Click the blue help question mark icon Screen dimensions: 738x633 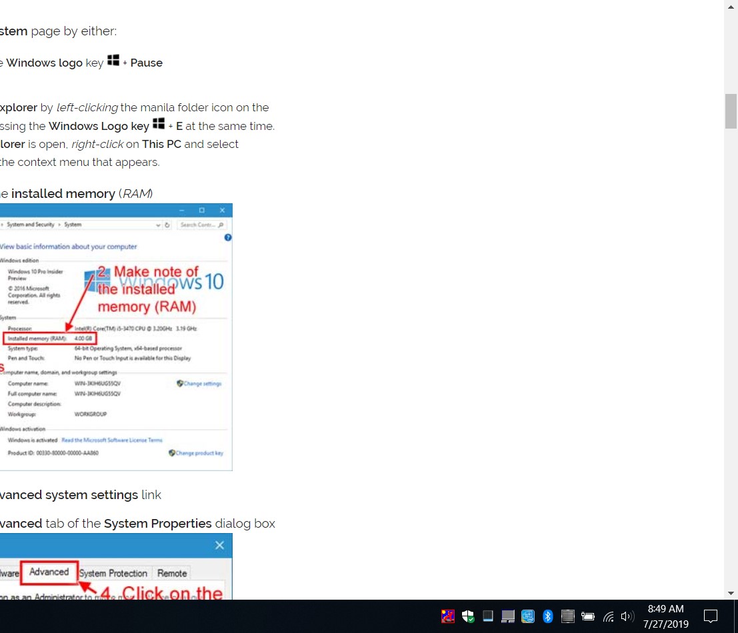[228, 237]
